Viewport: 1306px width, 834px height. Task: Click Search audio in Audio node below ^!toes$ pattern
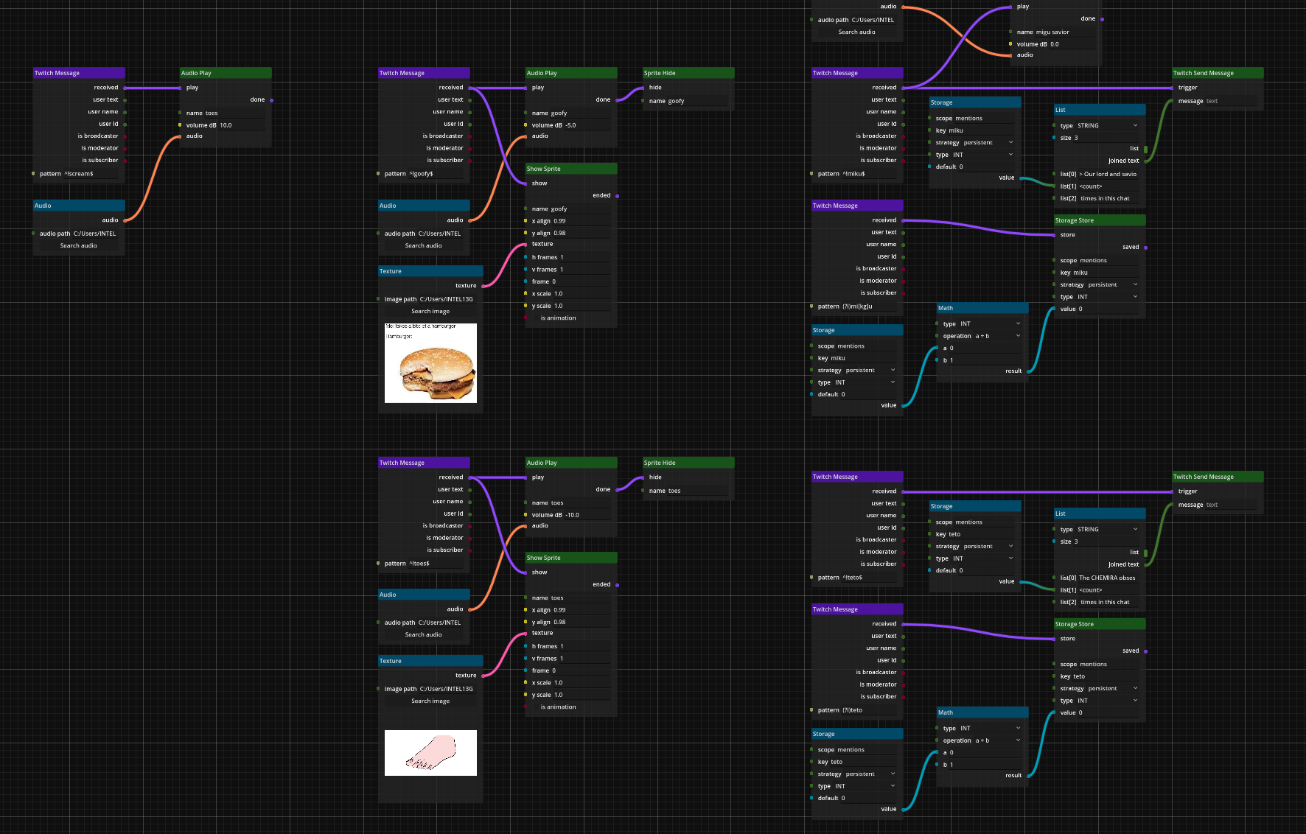[x=424, y=635]
